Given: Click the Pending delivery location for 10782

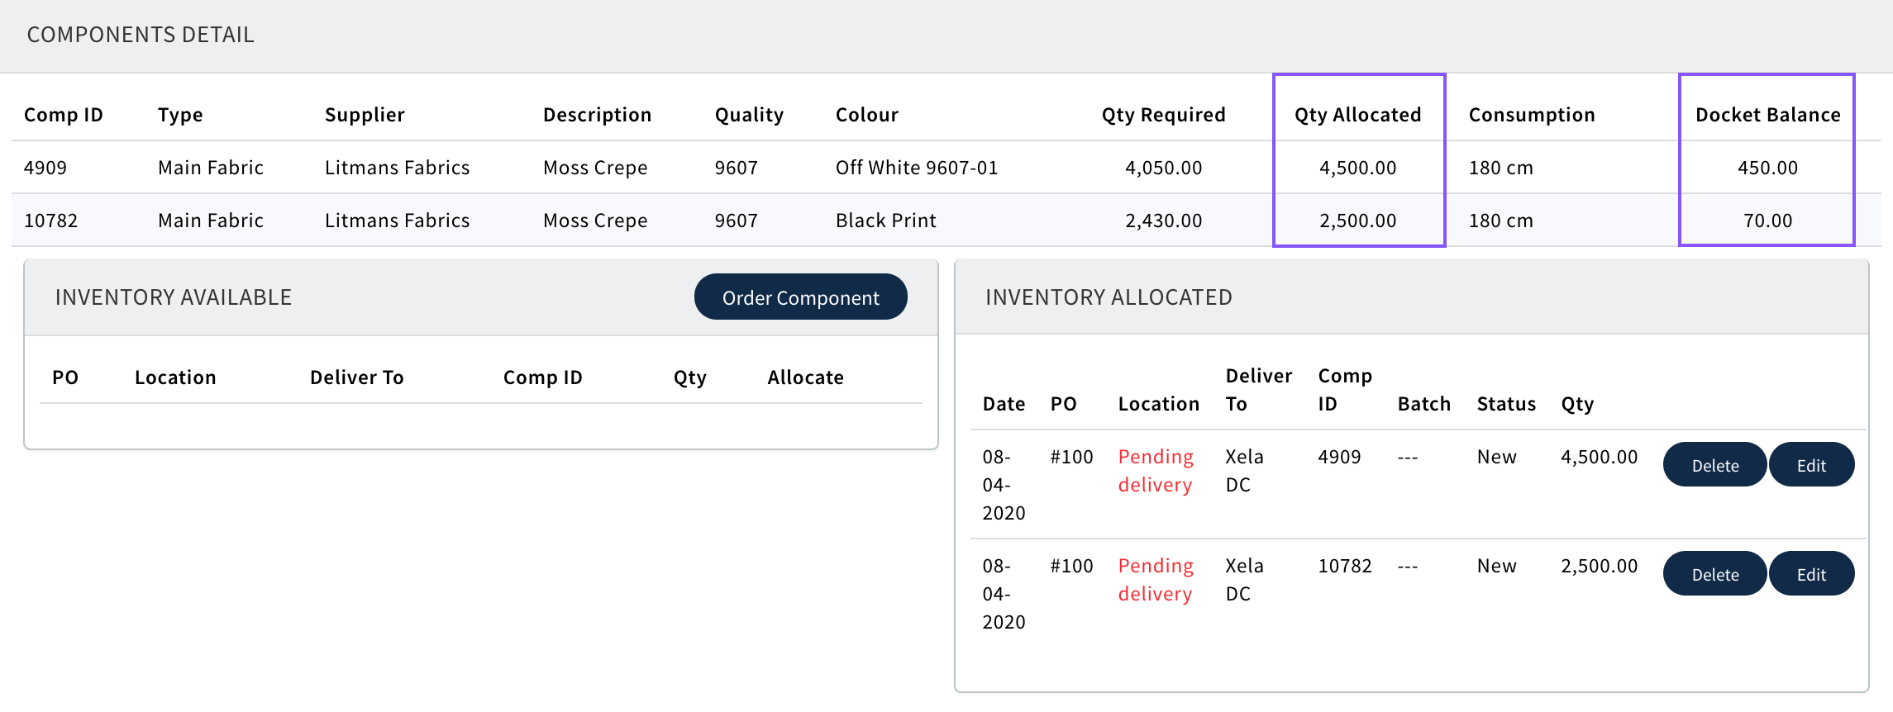Looking at the screenshot, I should [1155, 580].
